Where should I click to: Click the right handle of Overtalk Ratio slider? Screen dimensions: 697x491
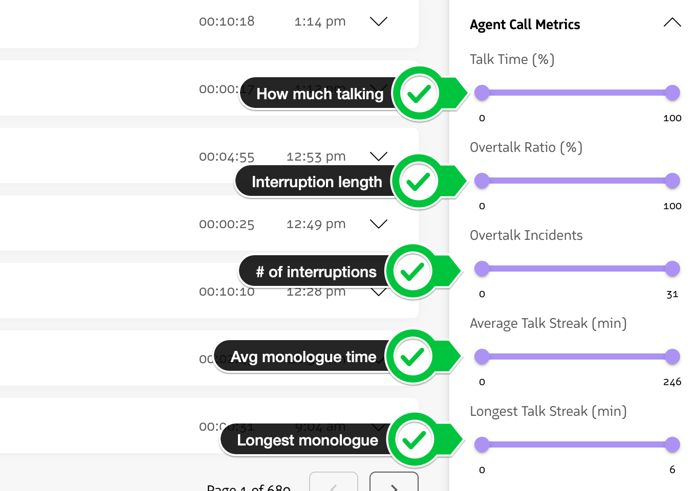tap(672, 181)
